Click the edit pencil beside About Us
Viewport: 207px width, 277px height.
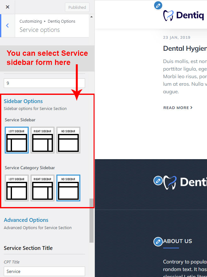[158, 242]
